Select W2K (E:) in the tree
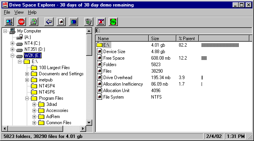The width and height of the screenshot is (254, 141). [x=33, y=55]
